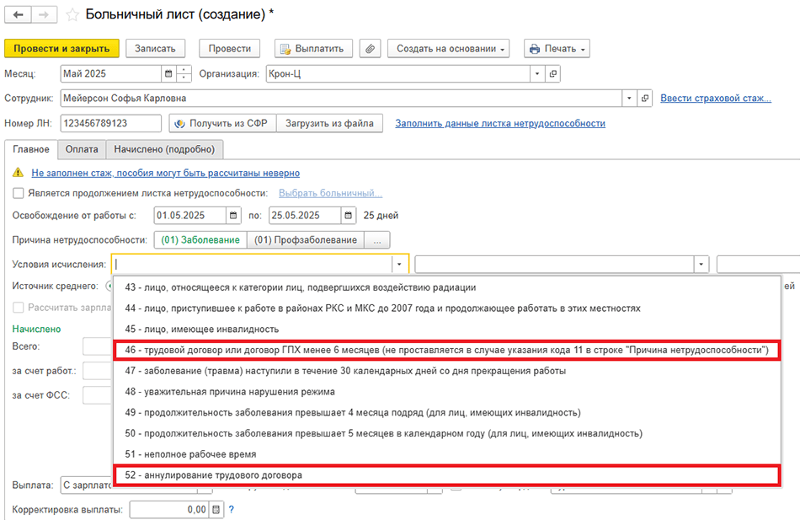Viewport: 800px width, 520px height.
Task: Choose '52 - аннулирование трудового договора' option
Action: (x=213, y=475)
